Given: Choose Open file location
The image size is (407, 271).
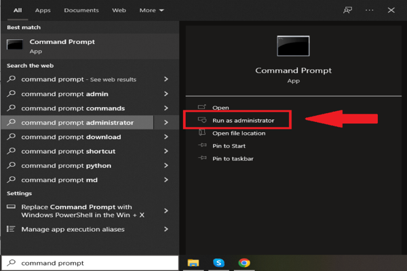Looking at the screenshot, I should [x=239, y=133].
